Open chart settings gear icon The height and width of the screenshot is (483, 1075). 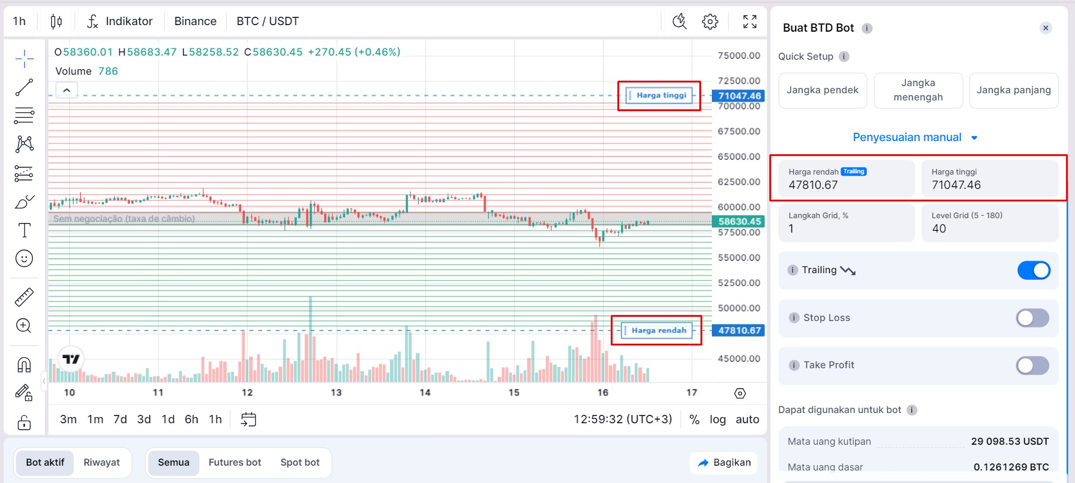(710, 22)
